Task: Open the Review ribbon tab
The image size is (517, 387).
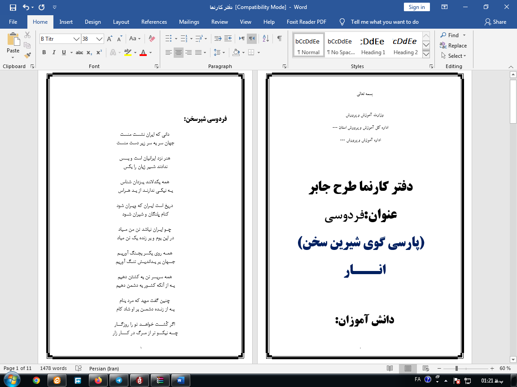Action: point(219,21)
